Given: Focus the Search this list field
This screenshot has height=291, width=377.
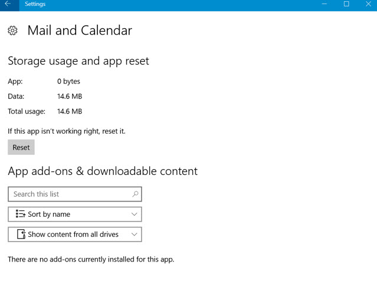Looking at the screenshot, I should (x=75, y=194).
